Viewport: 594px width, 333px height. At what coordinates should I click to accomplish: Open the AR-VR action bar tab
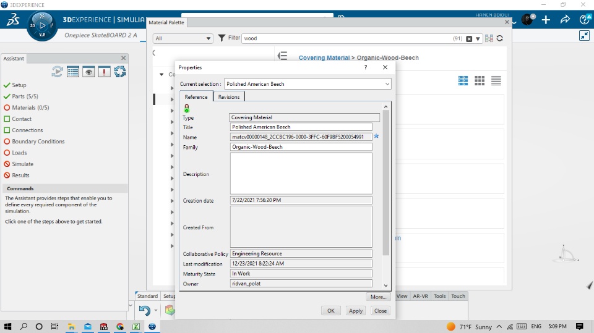coord(420,296)
